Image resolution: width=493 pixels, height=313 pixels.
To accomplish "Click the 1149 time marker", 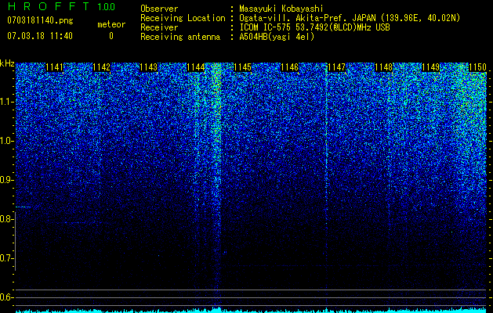I will click(431, 67).
